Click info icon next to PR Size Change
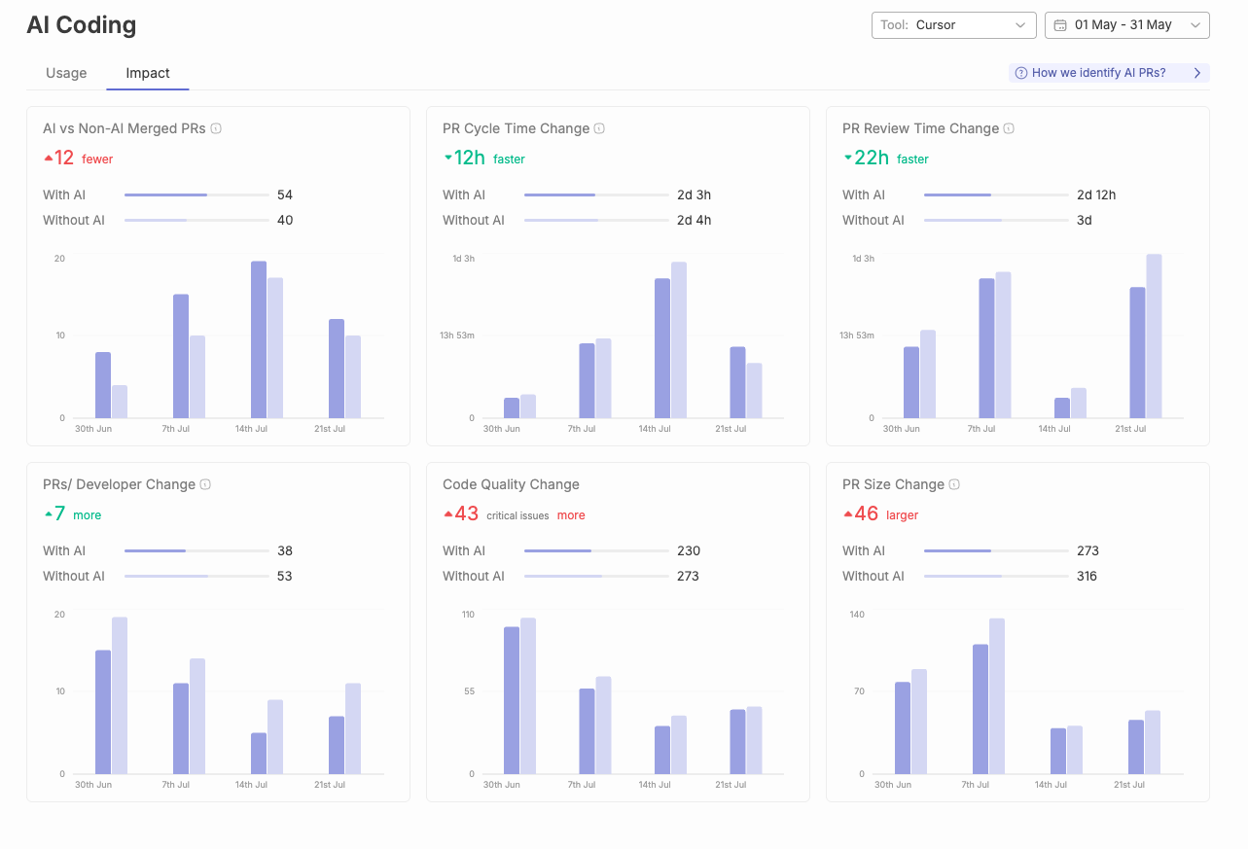 click(x=954, y=484)
